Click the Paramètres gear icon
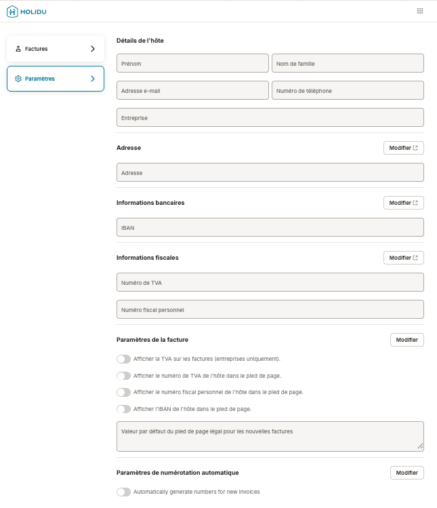Screen dimensions: 437x508 pos(18,79)
